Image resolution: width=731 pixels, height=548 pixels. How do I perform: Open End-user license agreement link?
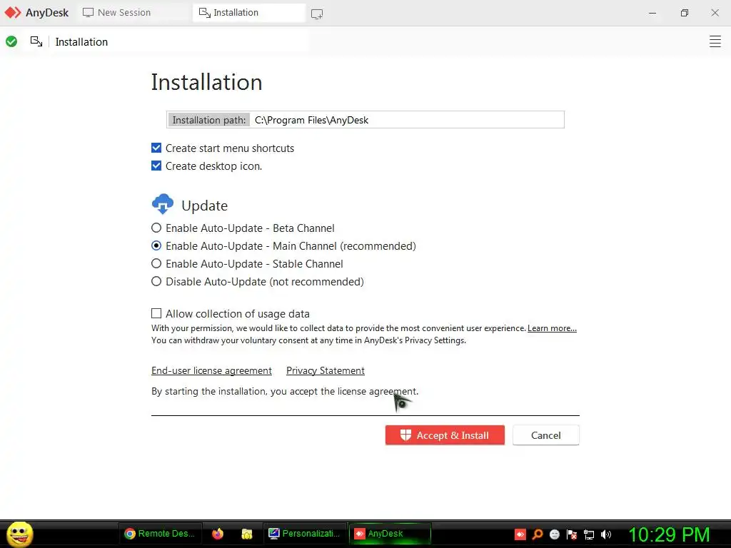211,370
